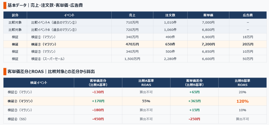This screenshot has width=269, height=125.
Task: Select the 比較B基準 ROAS header
Action: 242,83
